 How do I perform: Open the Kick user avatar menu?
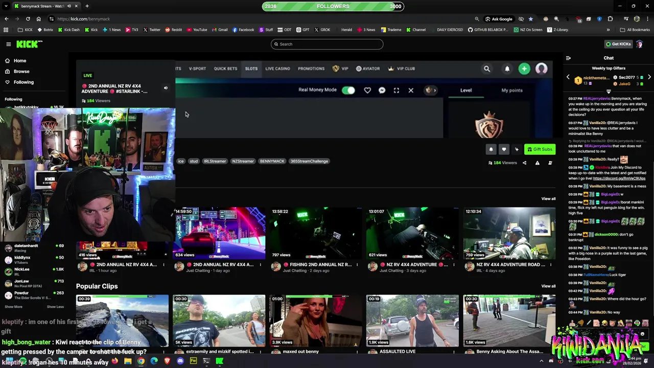point(639,44)
